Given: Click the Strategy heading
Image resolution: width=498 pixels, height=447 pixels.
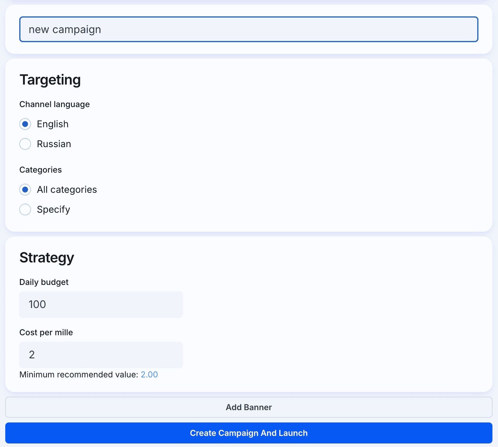Looking at the screenshot, I should [47, 258].
